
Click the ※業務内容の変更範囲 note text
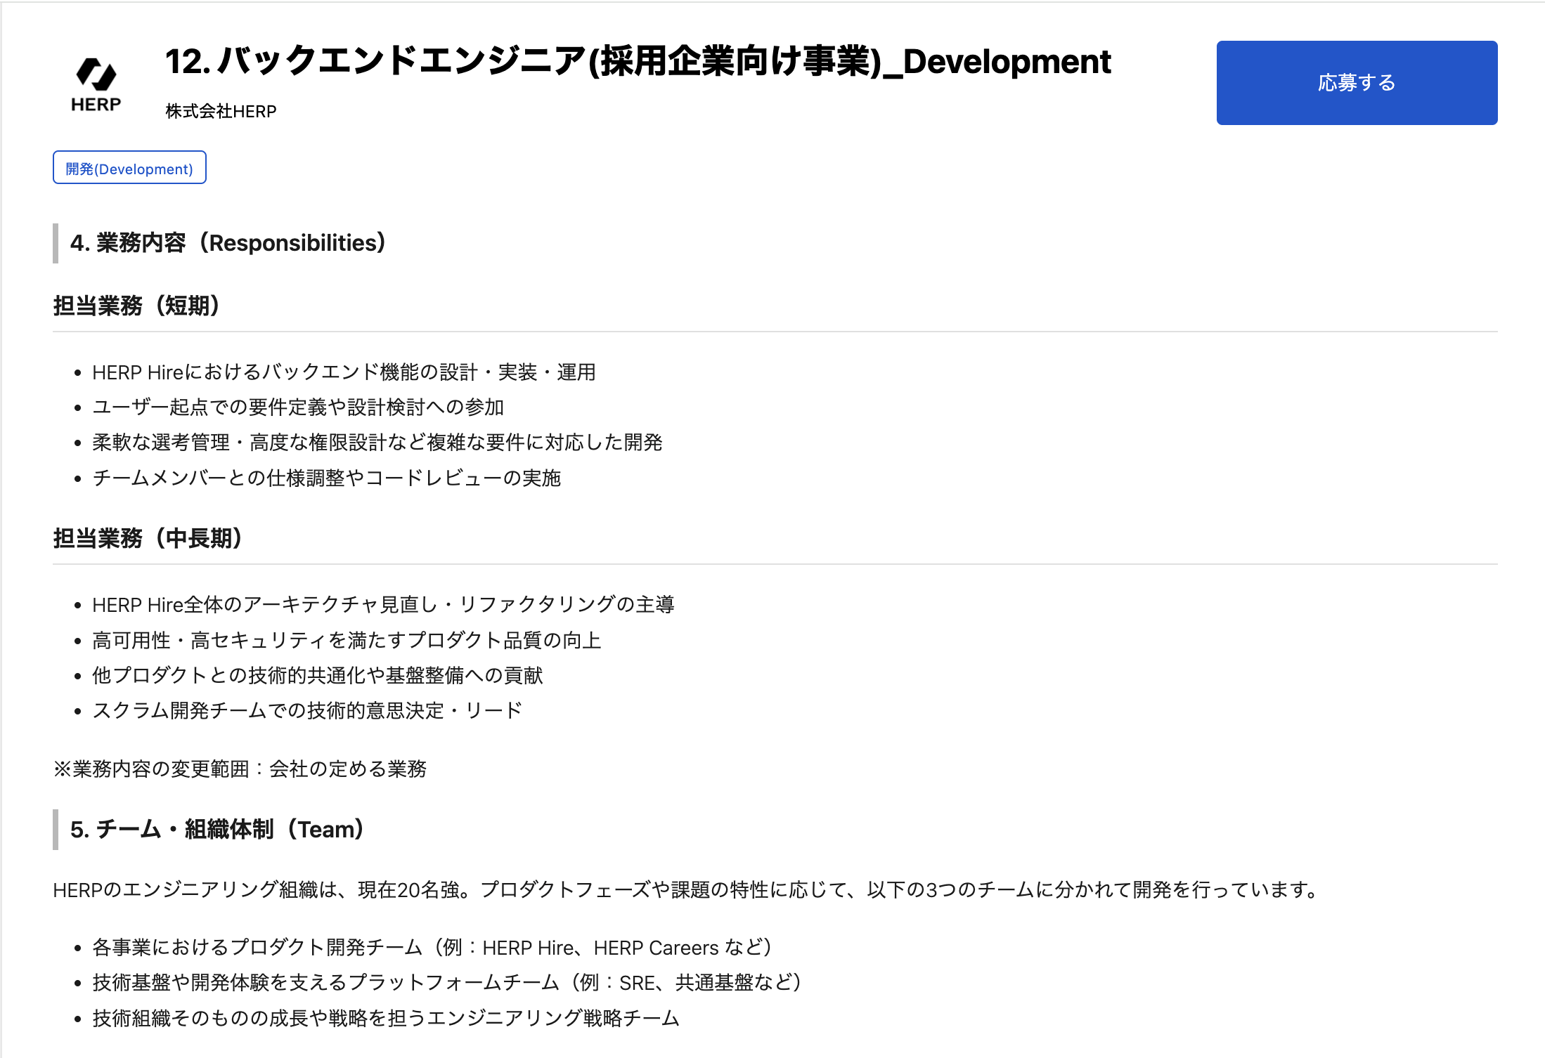click(240, 769)
